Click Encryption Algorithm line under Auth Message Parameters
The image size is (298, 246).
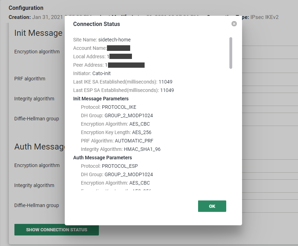(115, 183)
